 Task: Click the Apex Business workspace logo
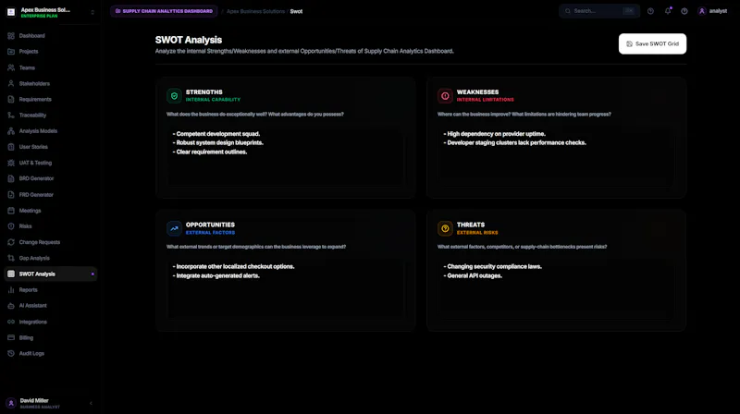click(11, 12)
